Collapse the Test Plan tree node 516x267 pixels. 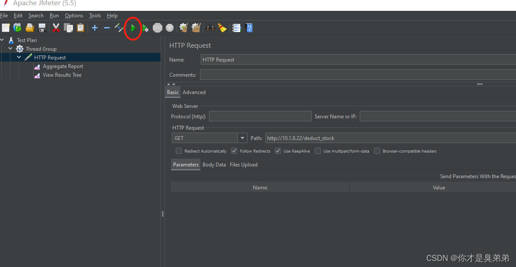click(x=2, y=40)
